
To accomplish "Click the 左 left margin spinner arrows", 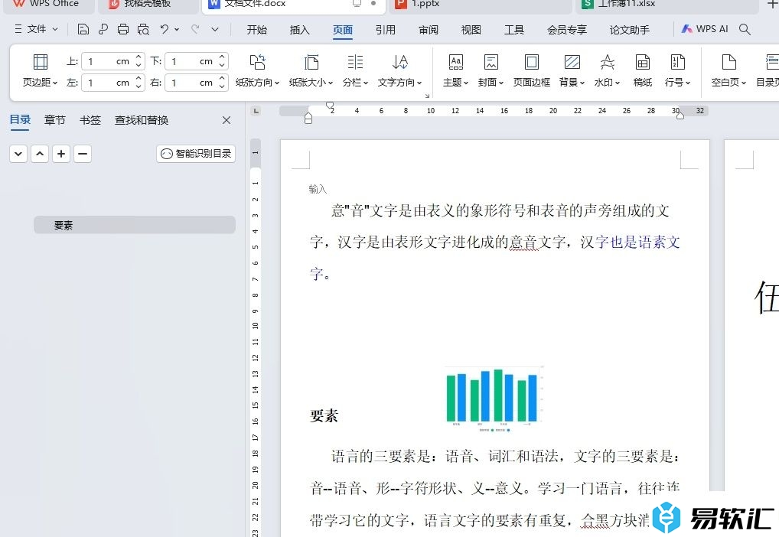I will (139, 83).
